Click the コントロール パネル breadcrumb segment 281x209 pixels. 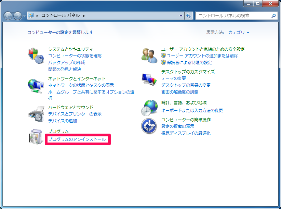click(61, 16)
